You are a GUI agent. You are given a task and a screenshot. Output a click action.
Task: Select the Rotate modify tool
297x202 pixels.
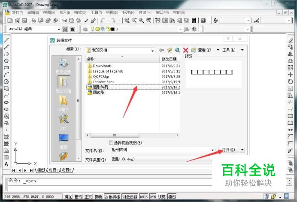290,81
